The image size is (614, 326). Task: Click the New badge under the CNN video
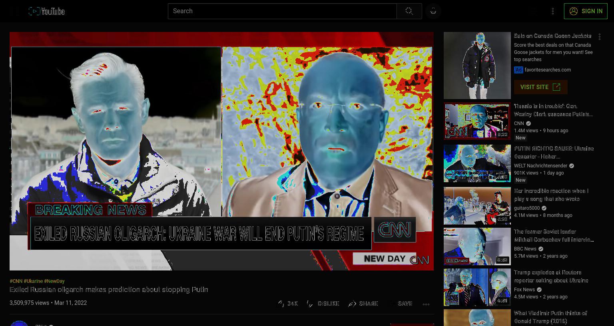[x=520, y=138]
